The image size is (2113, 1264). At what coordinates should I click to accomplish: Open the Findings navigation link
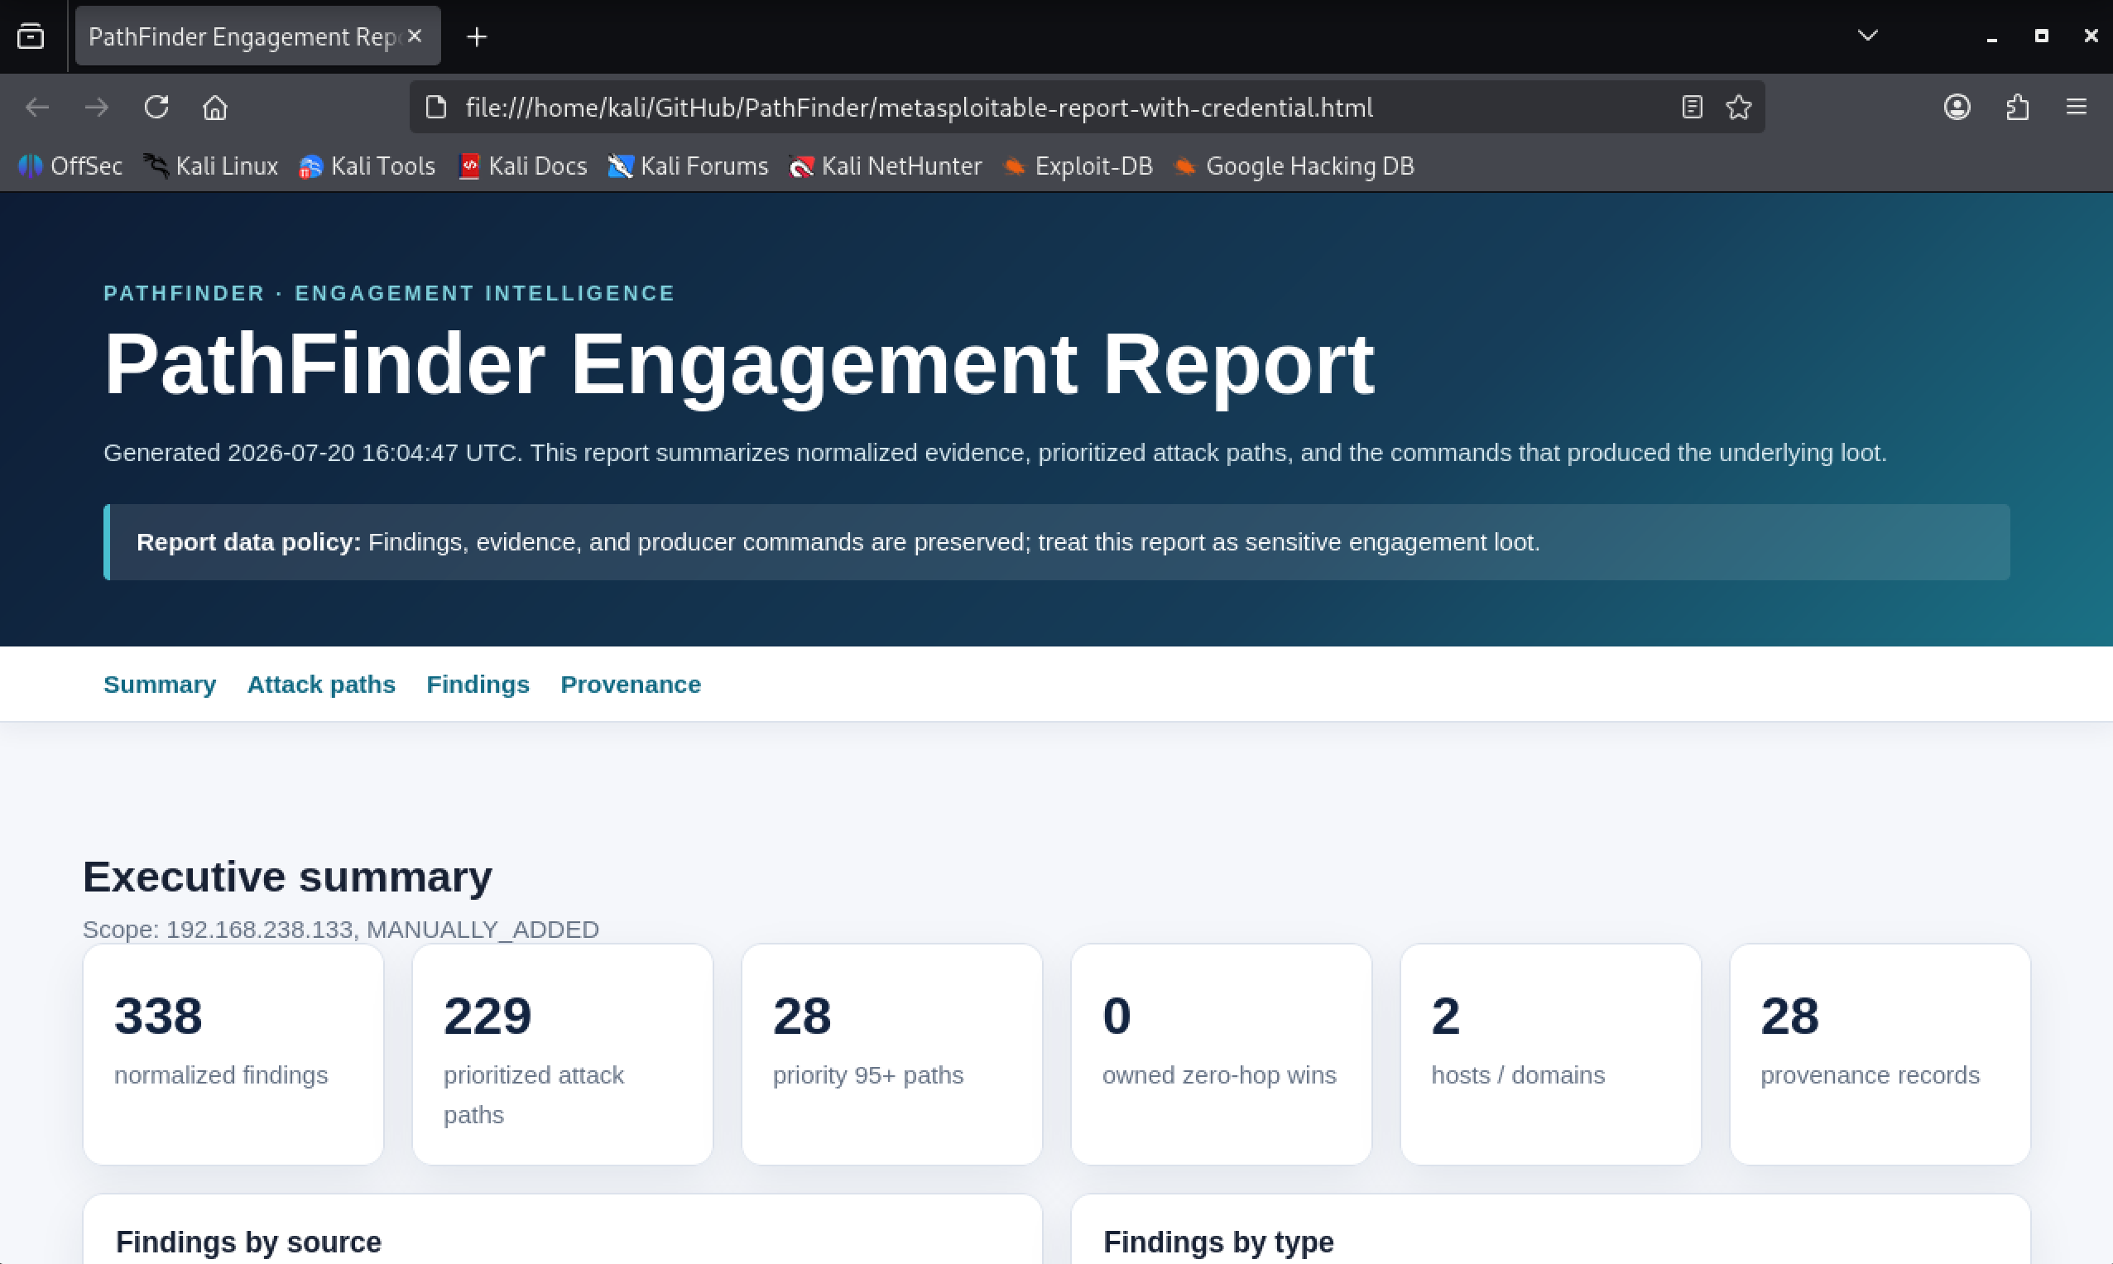point(478,684)
